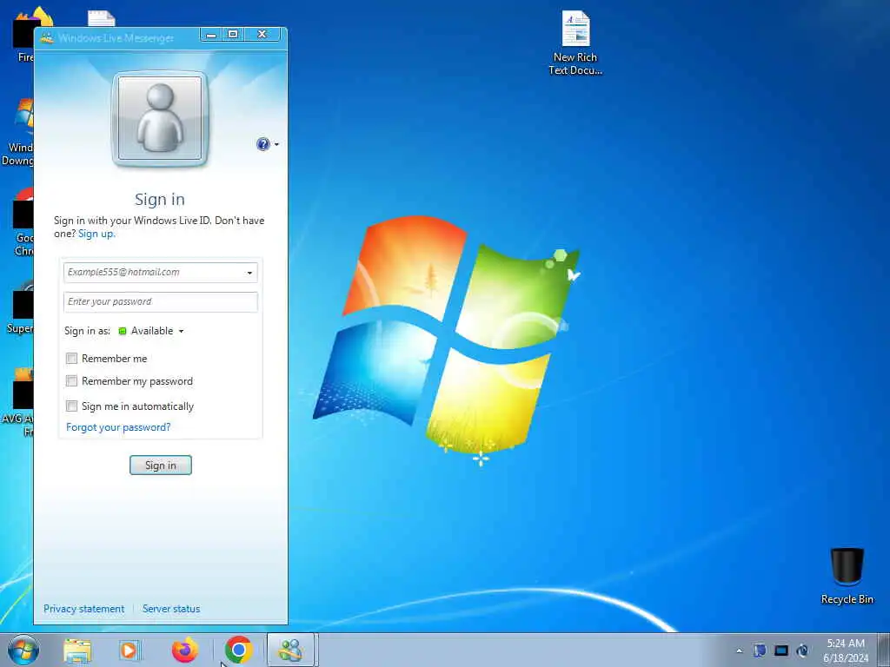Select New Rich Text Document desktop icon
The height and width of the screenshot is (667, 890).
[x=575, y=43]
